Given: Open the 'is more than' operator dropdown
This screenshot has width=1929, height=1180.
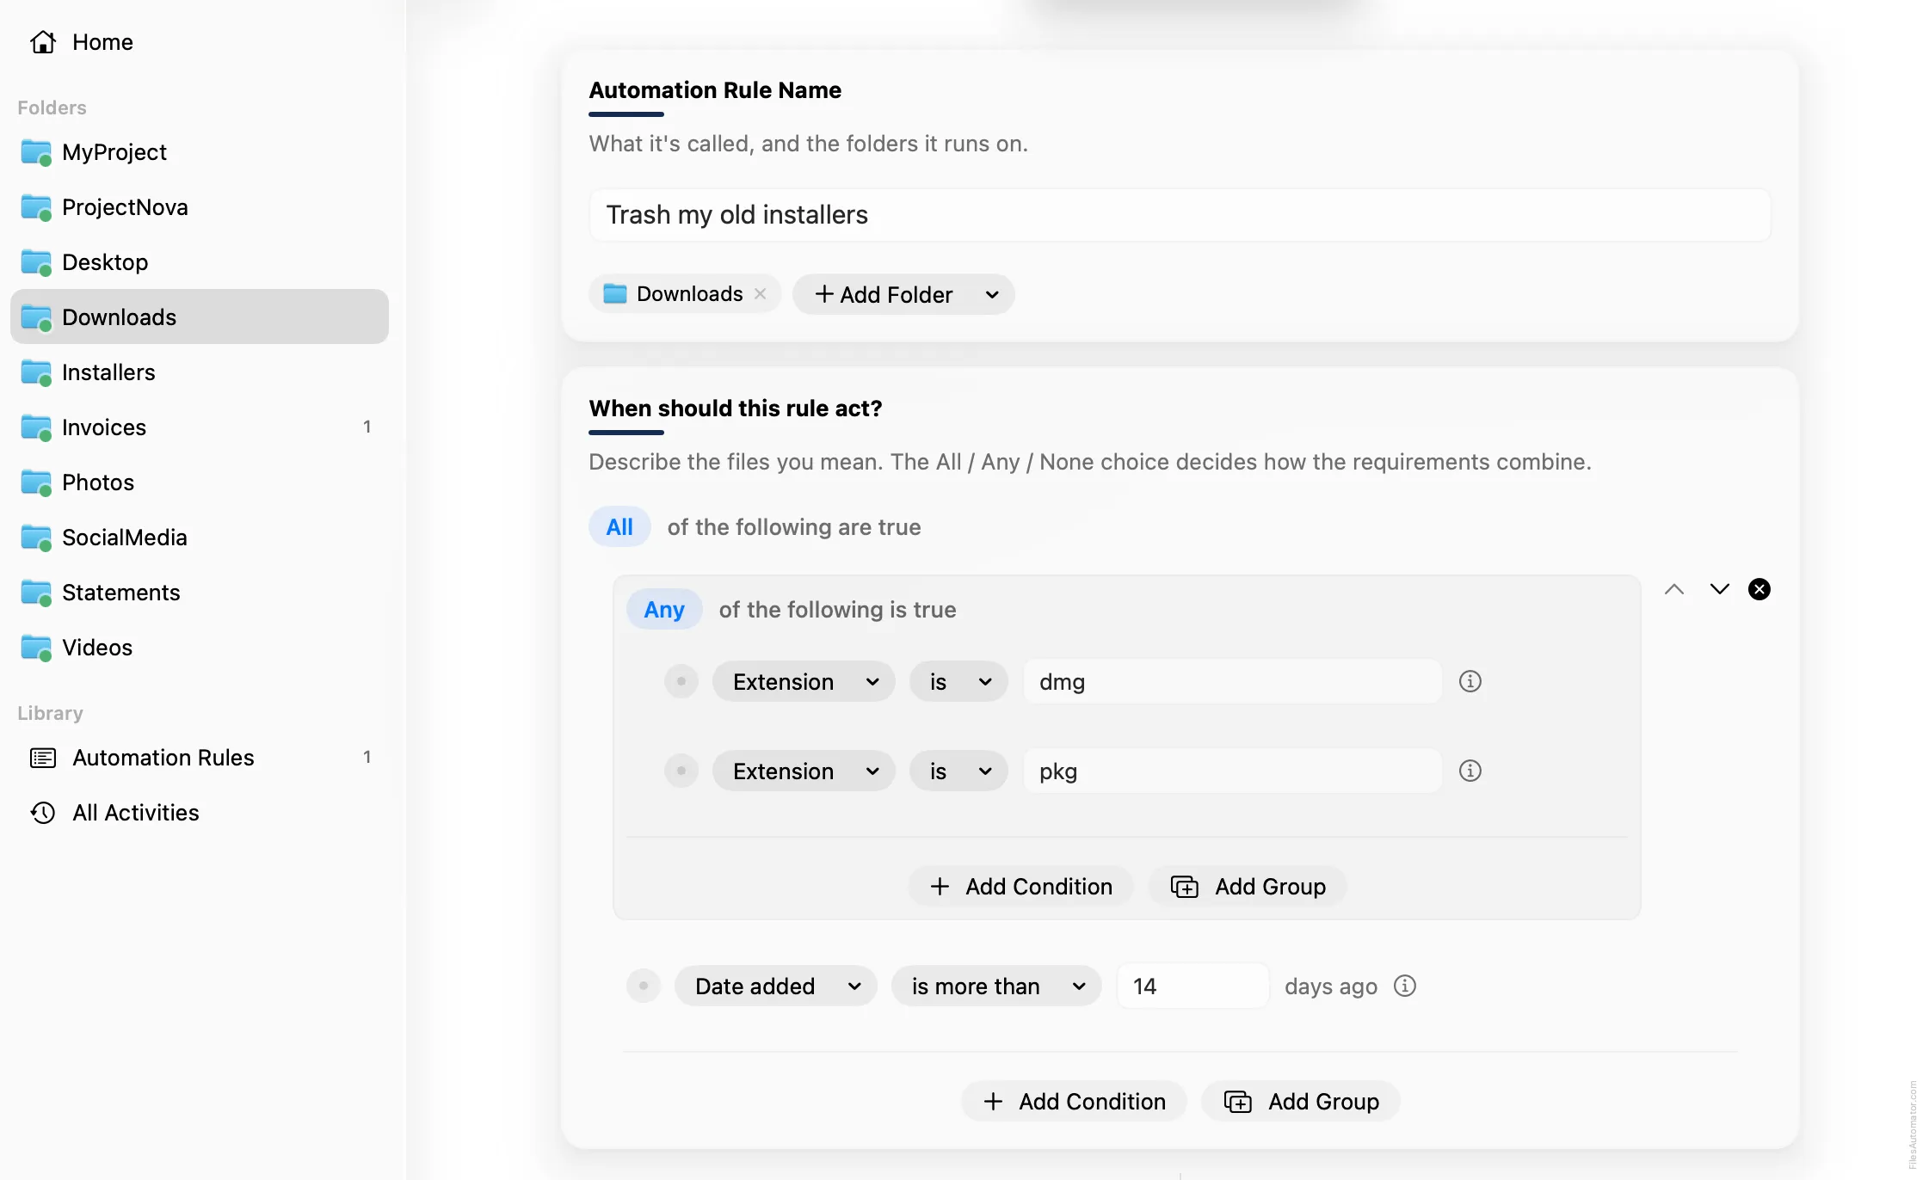Looking at the screenshot, I should pos(996,986).
